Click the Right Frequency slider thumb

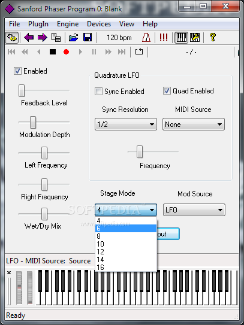[x=44, y=184]
